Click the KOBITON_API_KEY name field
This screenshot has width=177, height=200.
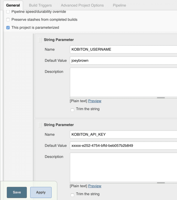[x=123, y=134]
